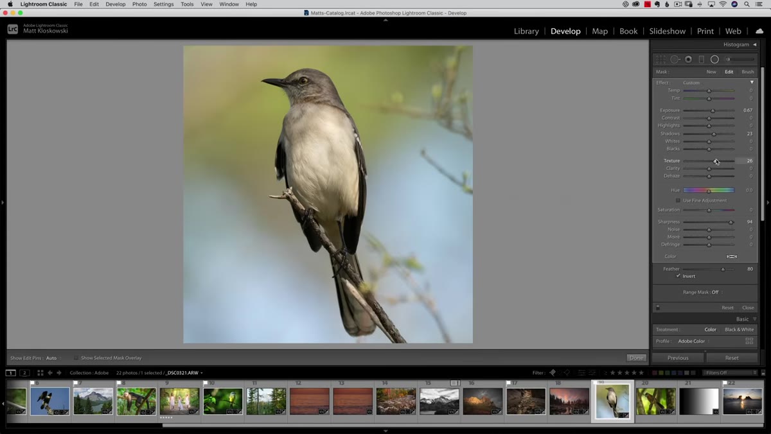Click the Feather slider handle
Viewport: 771px width, 434px height.
point(723,269)
